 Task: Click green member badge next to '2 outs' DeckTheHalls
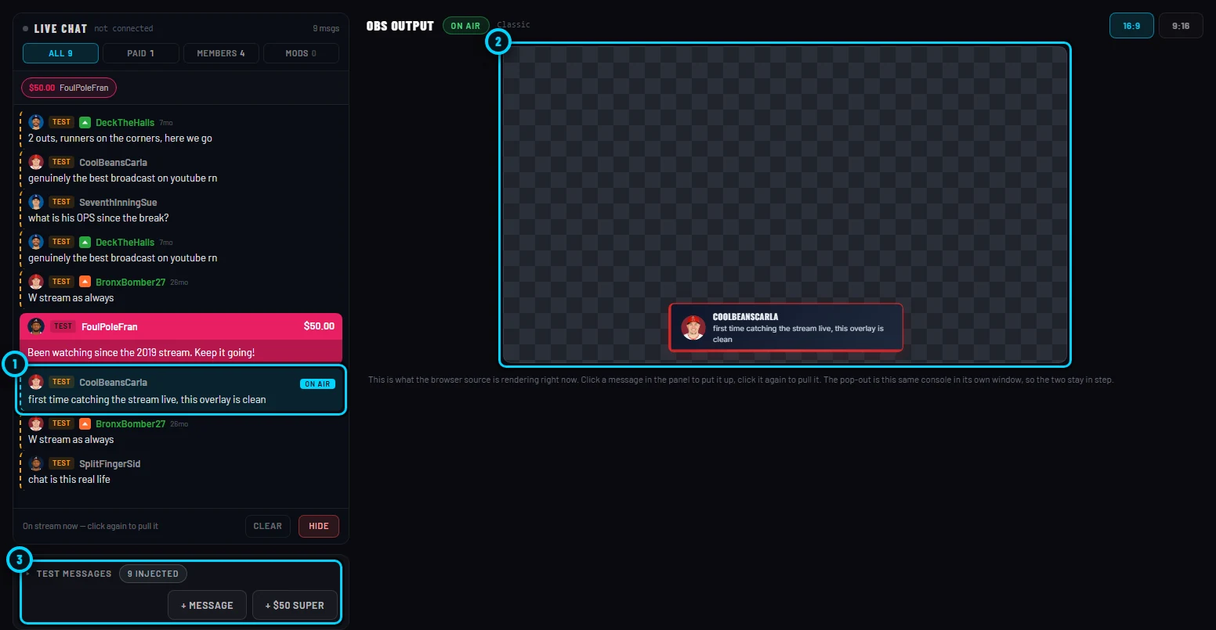(85, 122)
